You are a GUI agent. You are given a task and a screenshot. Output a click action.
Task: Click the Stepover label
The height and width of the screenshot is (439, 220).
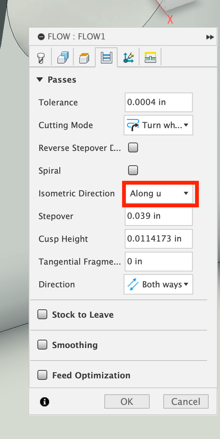pyautogui.click(x=56, y=216)
